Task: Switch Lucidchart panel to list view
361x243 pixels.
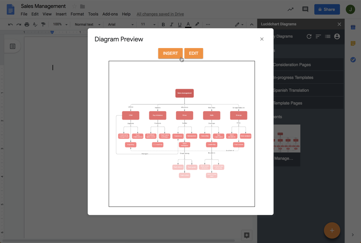Action: (x=327, y=36)
